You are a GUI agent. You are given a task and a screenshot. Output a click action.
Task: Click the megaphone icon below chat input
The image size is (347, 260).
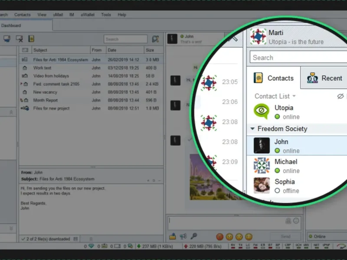pyautogui.click(x=183, y=237)
